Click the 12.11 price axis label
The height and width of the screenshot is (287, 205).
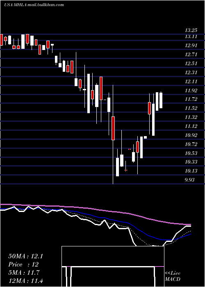click(191, 82)
